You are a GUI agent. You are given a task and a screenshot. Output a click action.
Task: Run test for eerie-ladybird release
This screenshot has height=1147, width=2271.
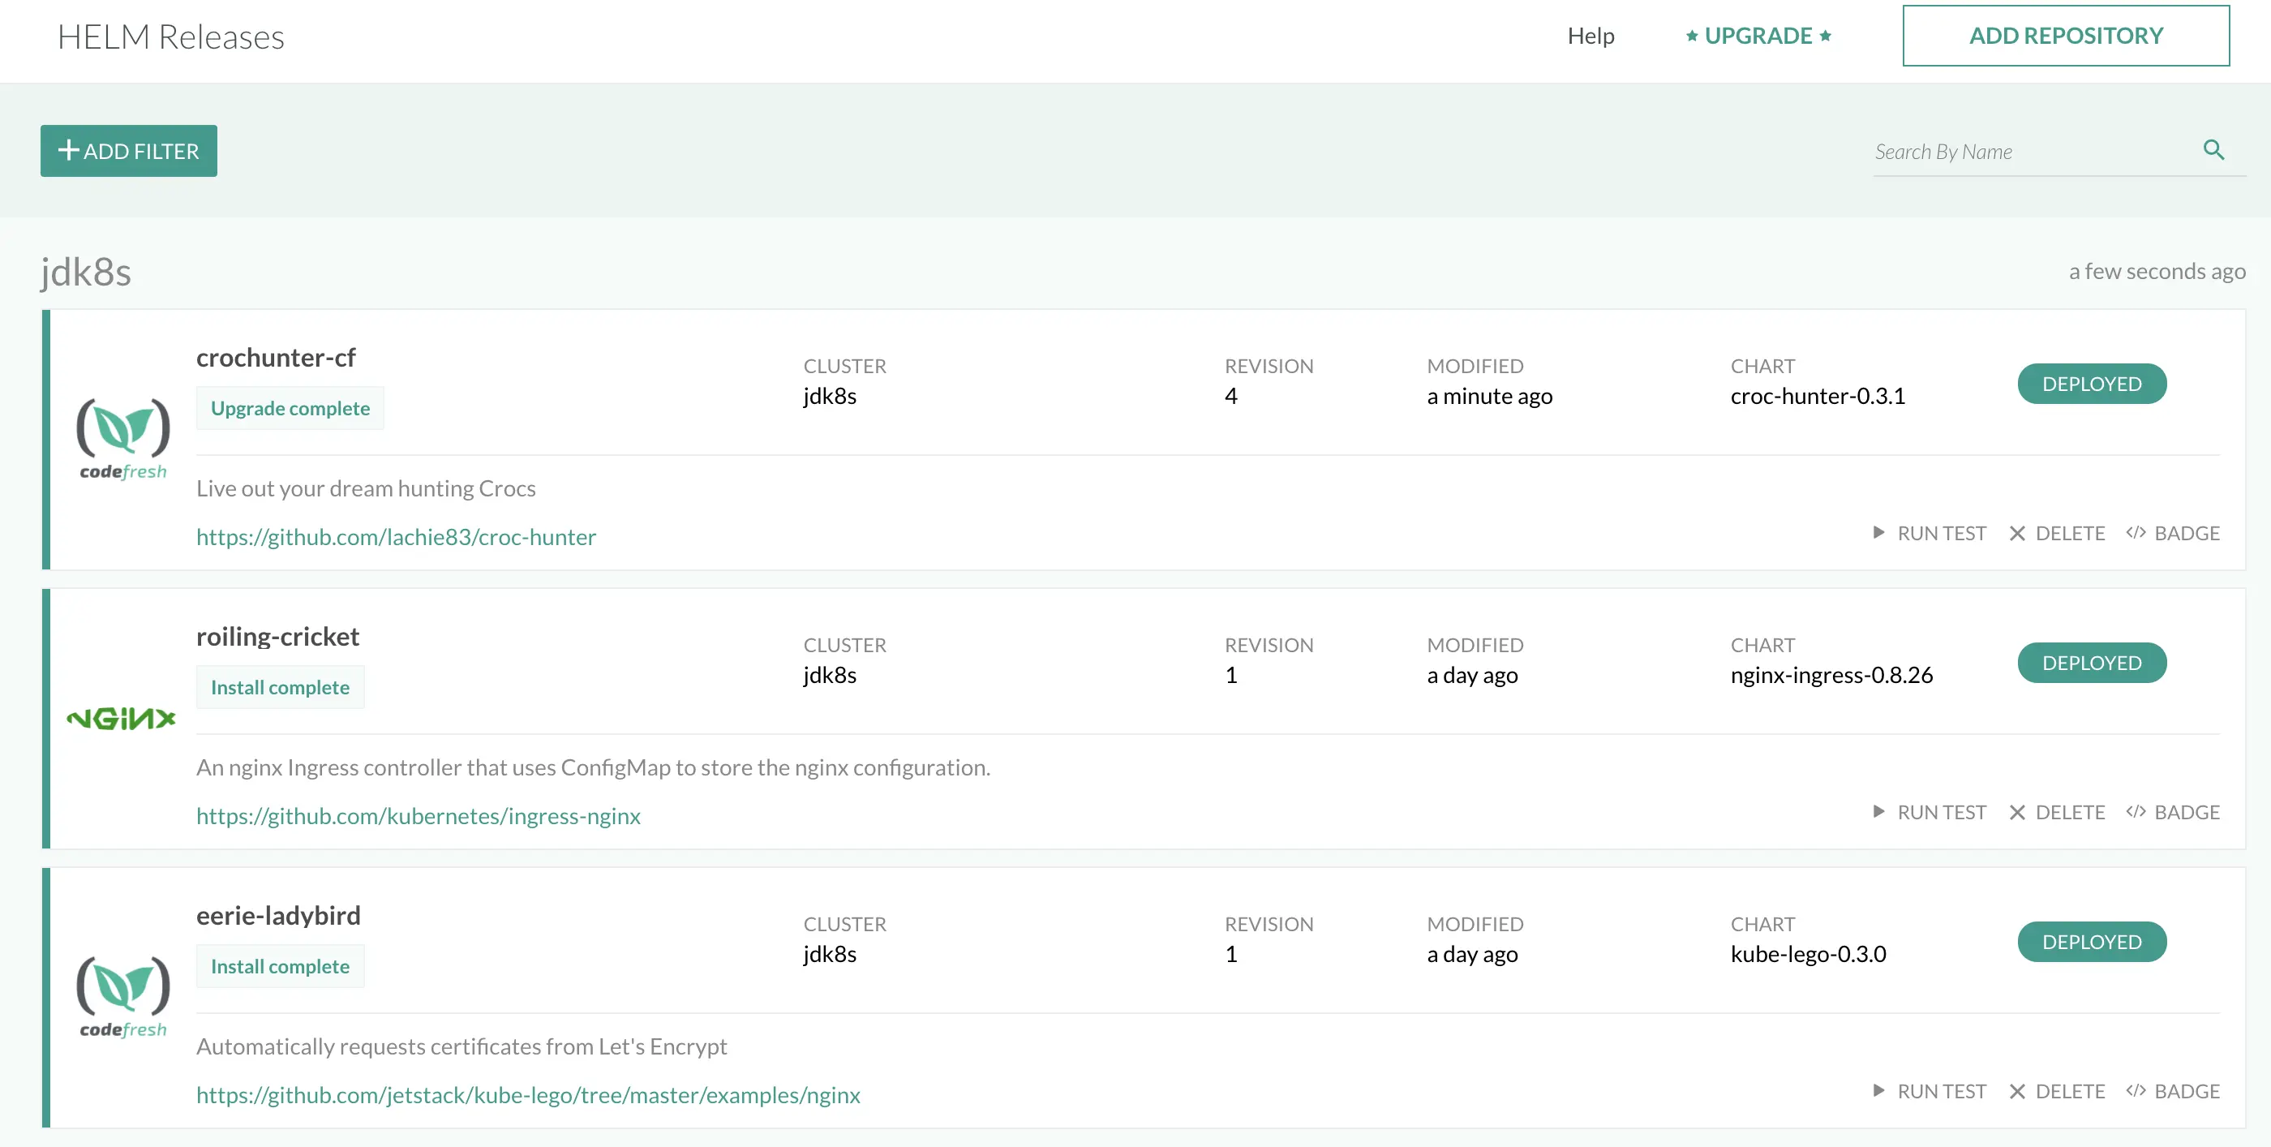(1929, 1092)
